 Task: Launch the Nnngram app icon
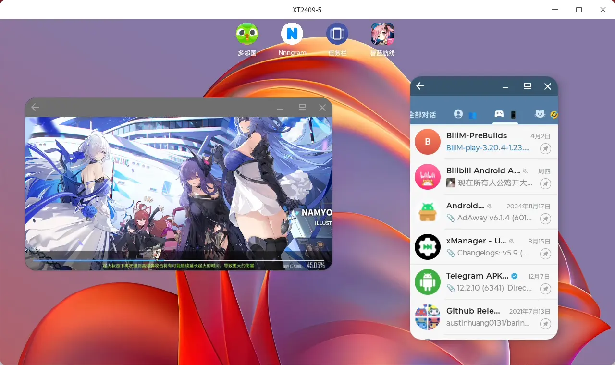tap(292, 34)
